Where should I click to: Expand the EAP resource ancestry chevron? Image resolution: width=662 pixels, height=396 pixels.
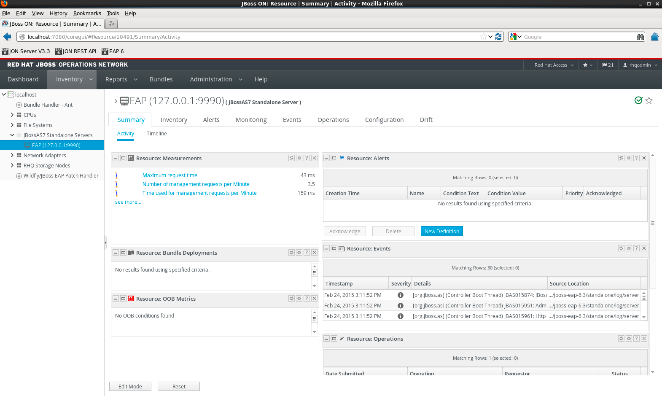click(116, 101)
